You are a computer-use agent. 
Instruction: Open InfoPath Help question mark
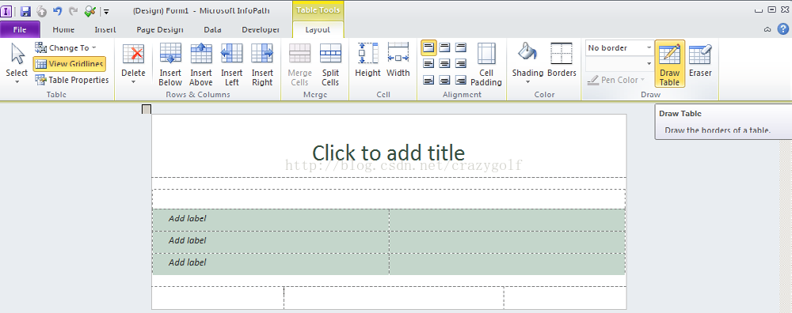(x=782, y=29)
